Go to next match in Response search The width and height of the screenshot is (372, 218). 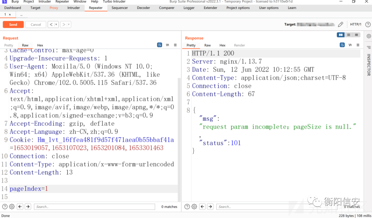coord(210,207)
